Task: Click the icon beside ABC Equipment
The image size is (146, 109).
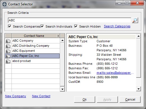Action: (8, 51)
